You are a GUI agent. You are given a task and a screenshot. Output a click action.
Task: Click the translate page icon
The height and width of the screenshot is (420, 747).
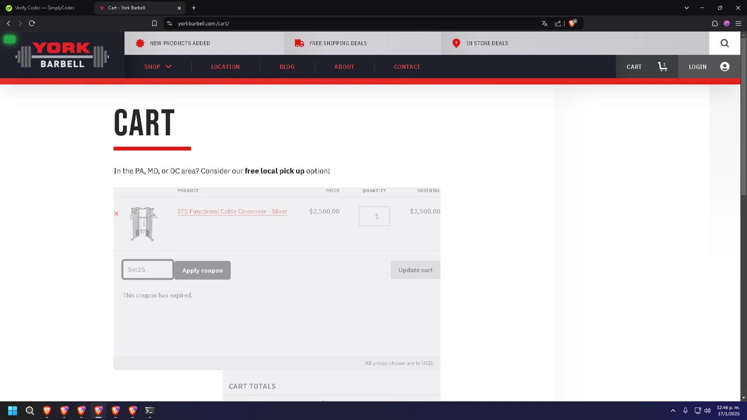click(x=544, y=23)
